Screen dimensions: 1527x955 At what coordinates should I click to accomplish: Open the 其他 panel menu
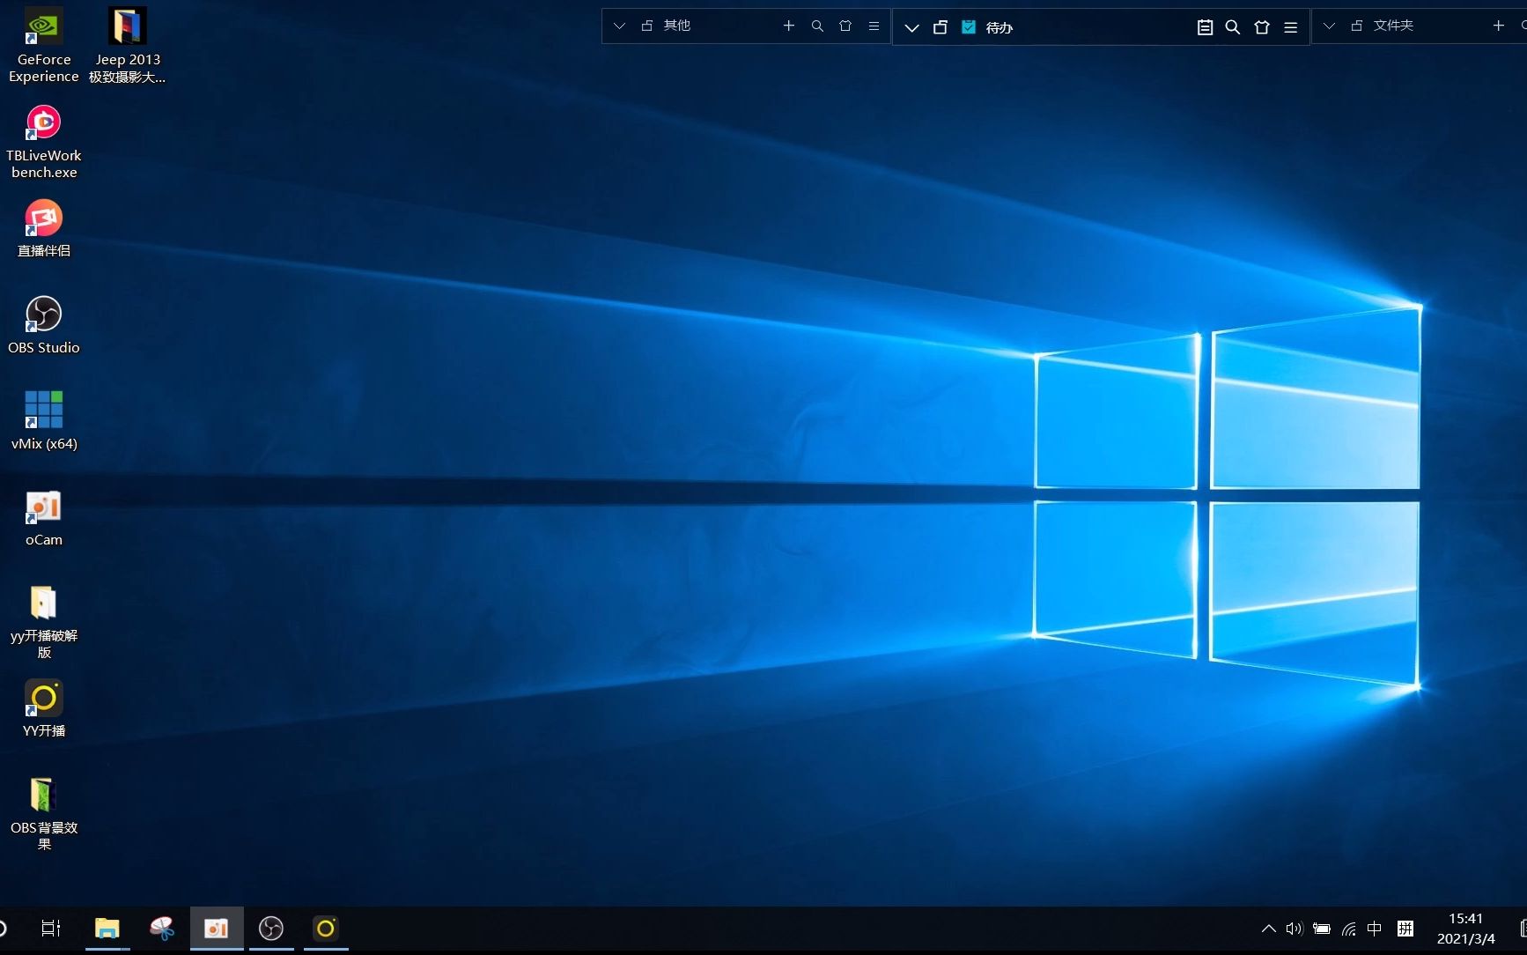[874, 26]
